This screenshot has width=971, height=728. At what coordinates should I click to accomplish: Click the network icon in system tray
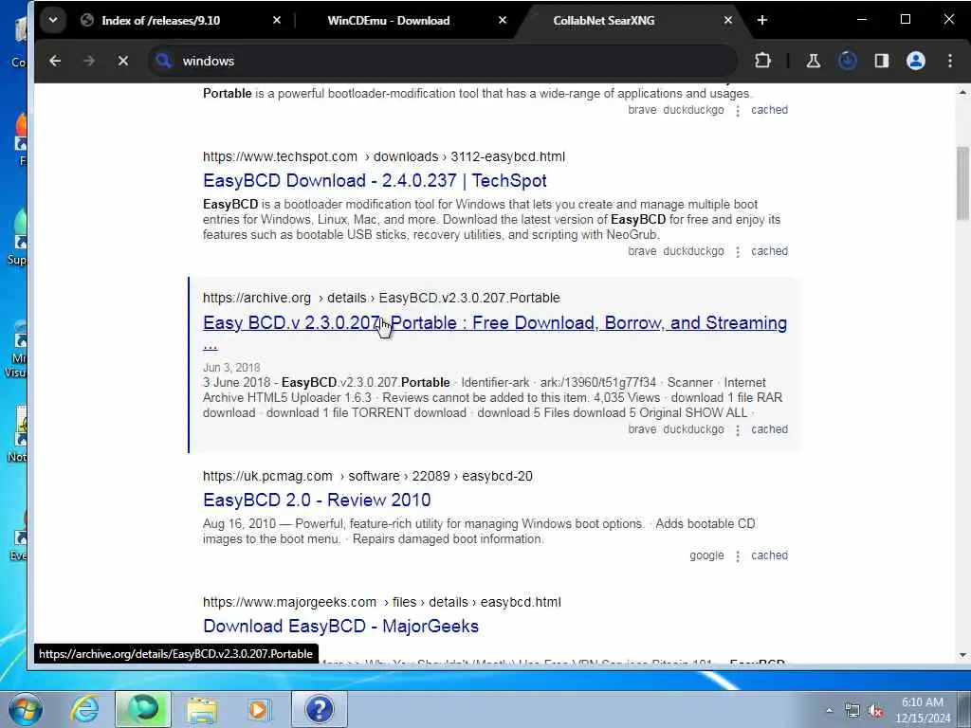click(852, 711)
